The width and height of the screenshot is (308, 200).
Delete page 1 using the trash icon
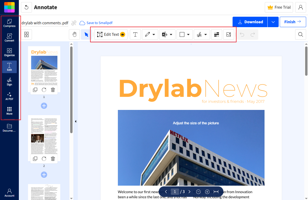tap(53, 90)
